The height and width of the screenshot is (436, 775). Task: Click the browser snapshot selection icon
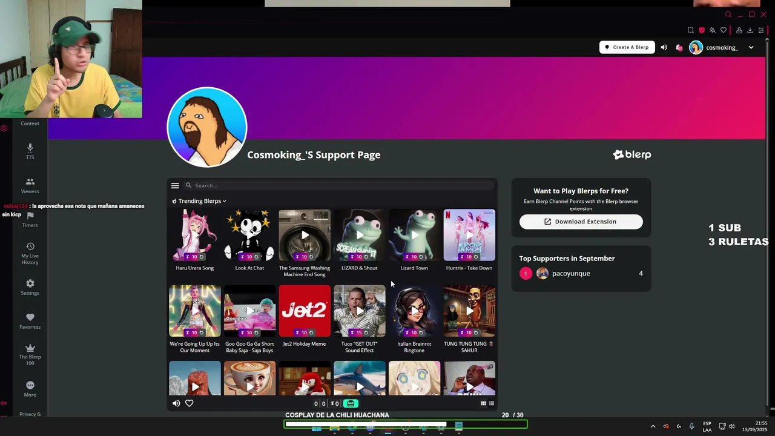(691, 30)
